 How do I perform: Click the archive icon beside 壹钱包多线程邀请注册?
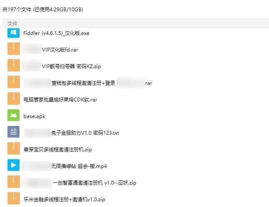pyautogui.click(x=14, y=82)
